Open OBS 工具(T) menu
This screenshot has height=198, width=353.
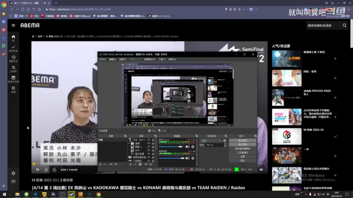(162, 59)
